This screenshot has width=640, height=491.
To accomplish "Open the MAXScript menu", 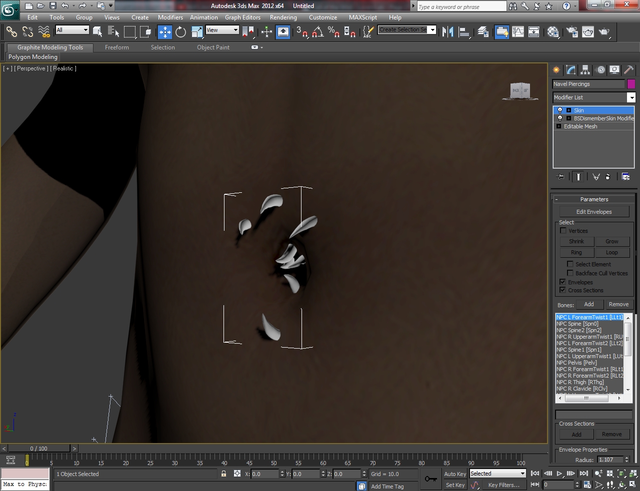I will click(x=363, y=17).
